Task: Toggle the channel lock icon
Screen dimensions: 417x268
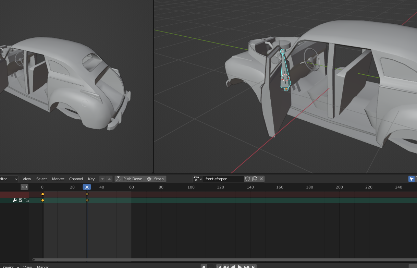Action: pos(26,200)
